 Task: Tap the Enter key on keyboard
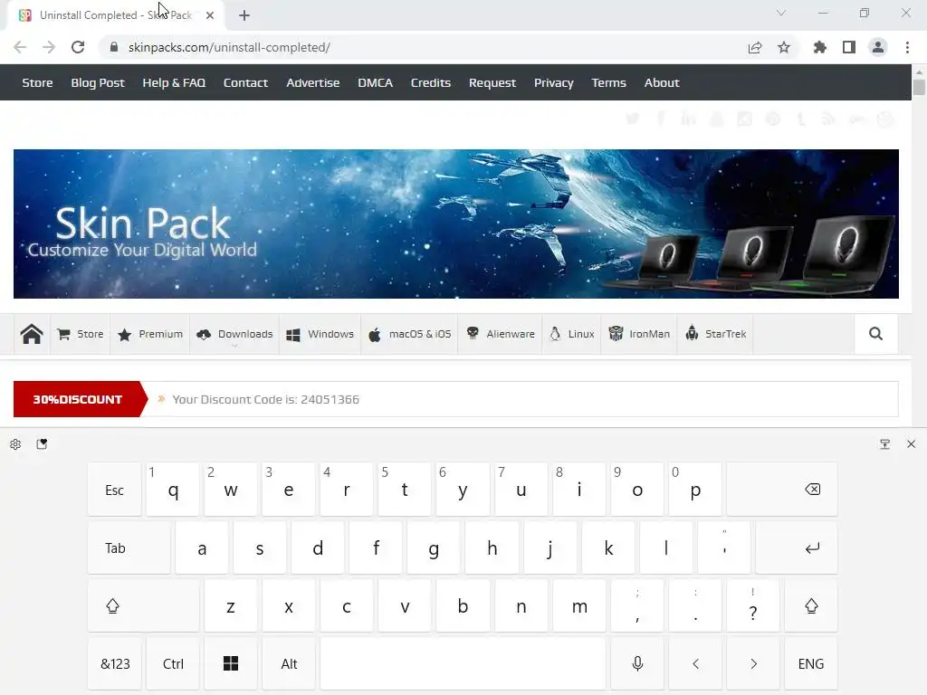[797, 547]
